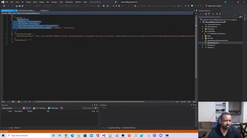Expand the Properties folder
Image resolution: width=247 pixels, height=138 pixels.
click(202, 29)
